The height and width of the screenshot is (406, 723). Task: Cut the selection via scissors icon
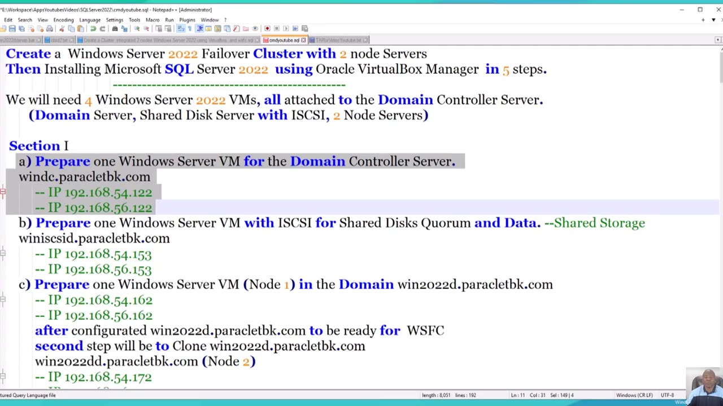(x=62, y=28)
